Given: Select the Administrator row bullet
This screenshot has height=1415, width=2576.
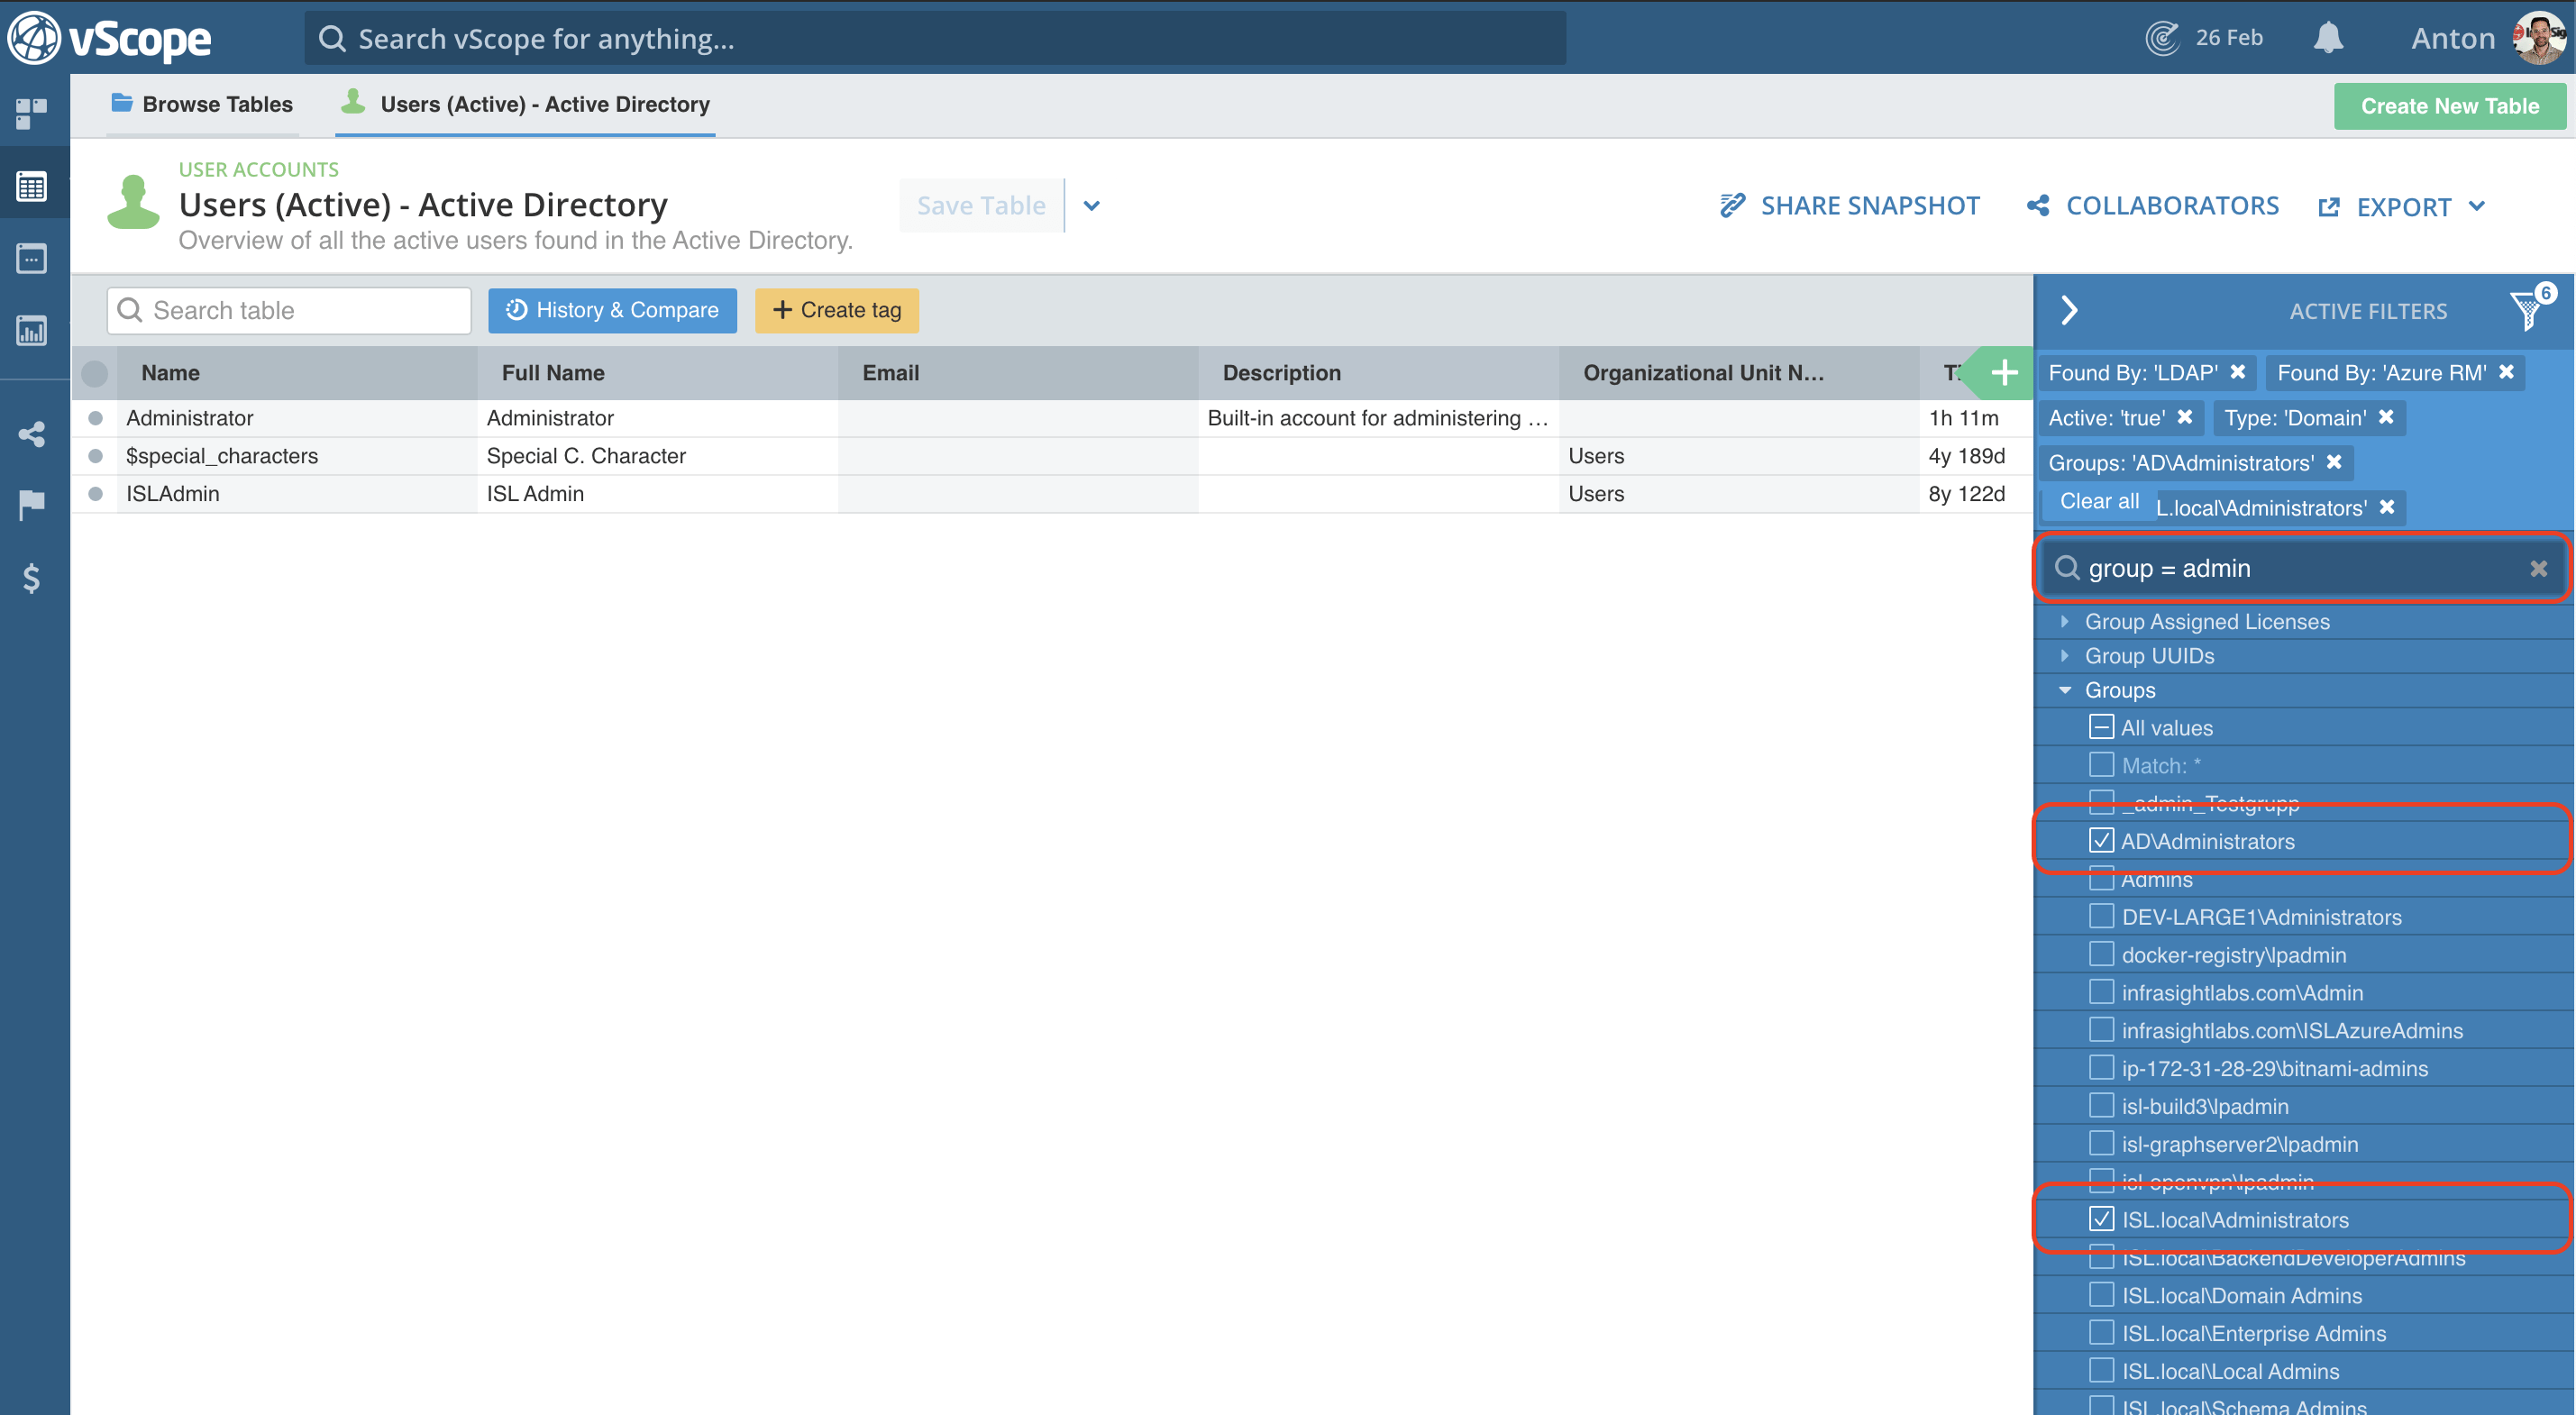Looking at the screenshot, I should 95,418.
